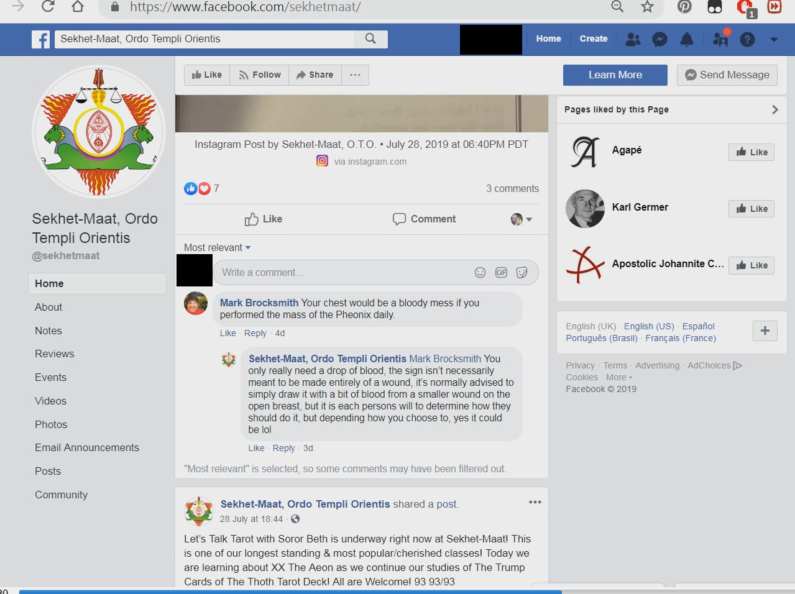The height and width of the screenshot is (594, 795).
Task: Click Comment button on the post
Action: [x=424, y=219]
